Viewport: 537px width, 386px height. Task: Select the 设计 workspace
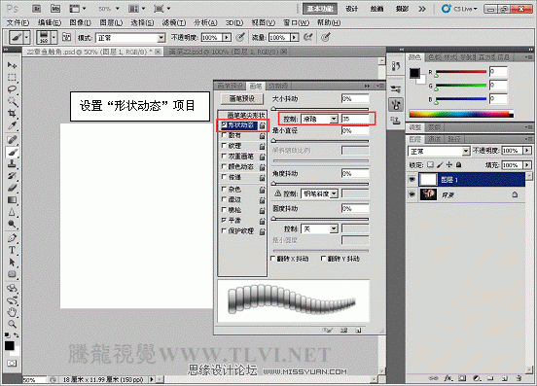click(x=352, y=9)
